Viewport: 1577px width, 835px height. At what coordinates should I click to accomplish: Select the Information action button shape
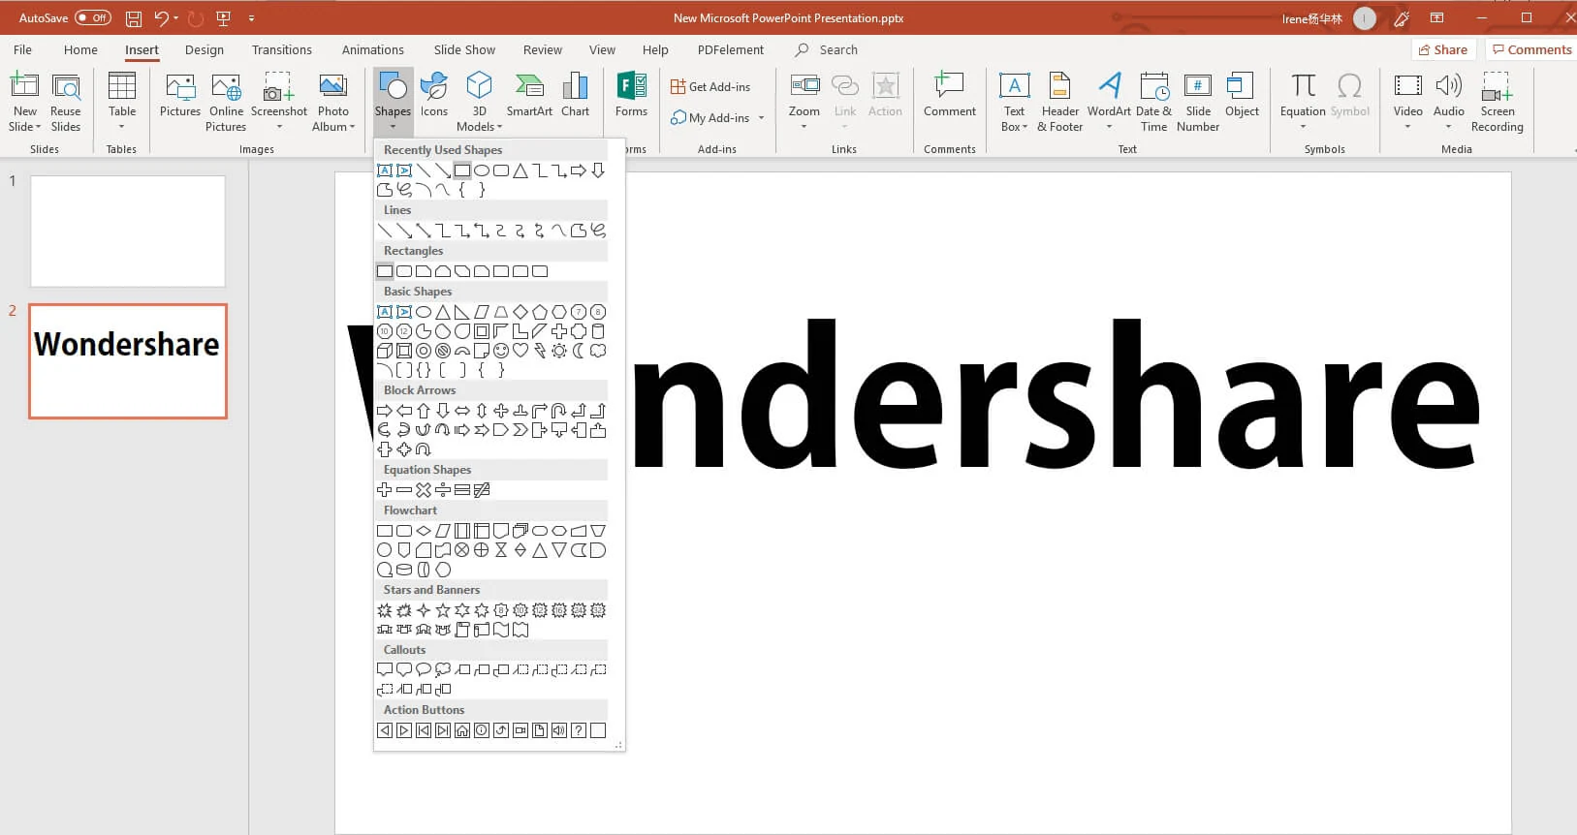(482, 730)
